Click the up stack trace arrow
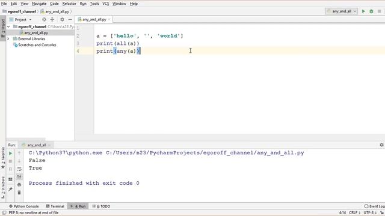 [x=19, y=154]
